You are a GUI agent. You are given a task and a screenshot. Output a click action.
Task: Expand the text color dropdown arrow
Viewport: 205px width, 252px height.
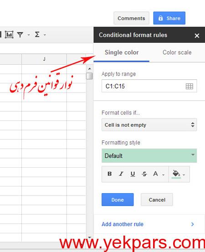click(163, 175)
